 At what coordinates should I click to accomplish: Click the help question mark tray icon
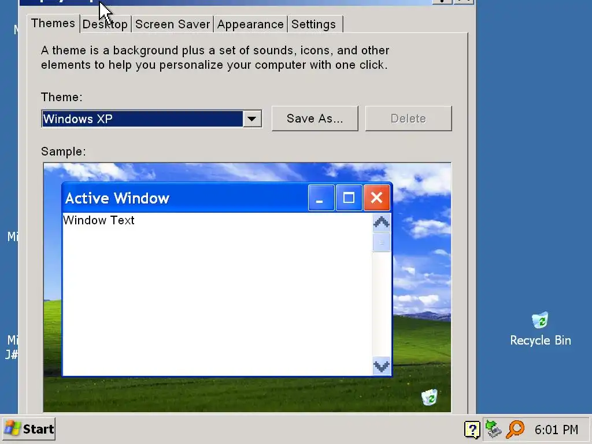[x=472, y=430]
